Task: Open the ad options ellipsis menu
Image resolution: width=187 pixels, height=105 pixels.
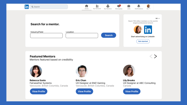Action: 159,18
